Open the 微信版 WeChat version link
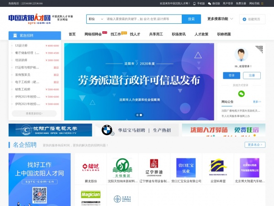274x206 pixels. (x=214, y=4)
